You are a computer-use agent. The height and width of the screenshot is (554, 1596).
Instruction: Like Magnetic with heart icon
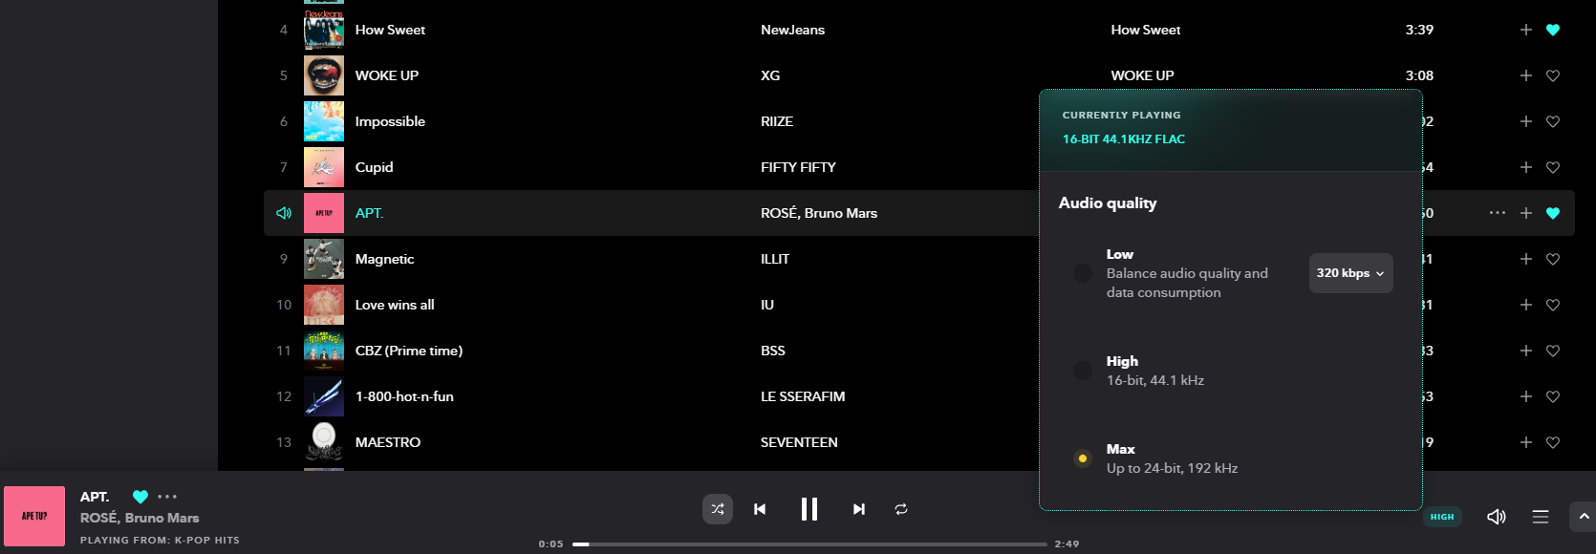(x=1553, y=259)
